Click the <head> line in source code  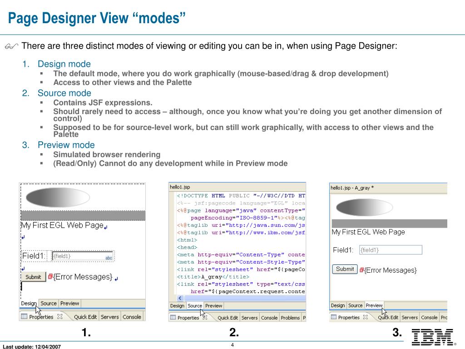point(187,247)
